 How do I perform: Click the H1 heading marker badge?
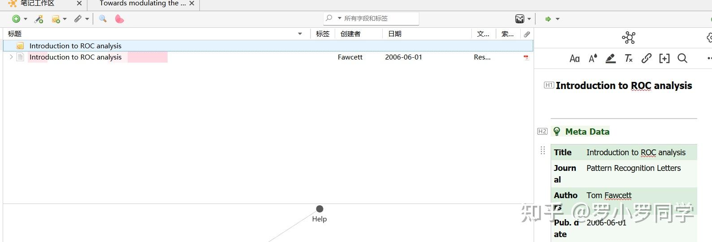(549, 85)
